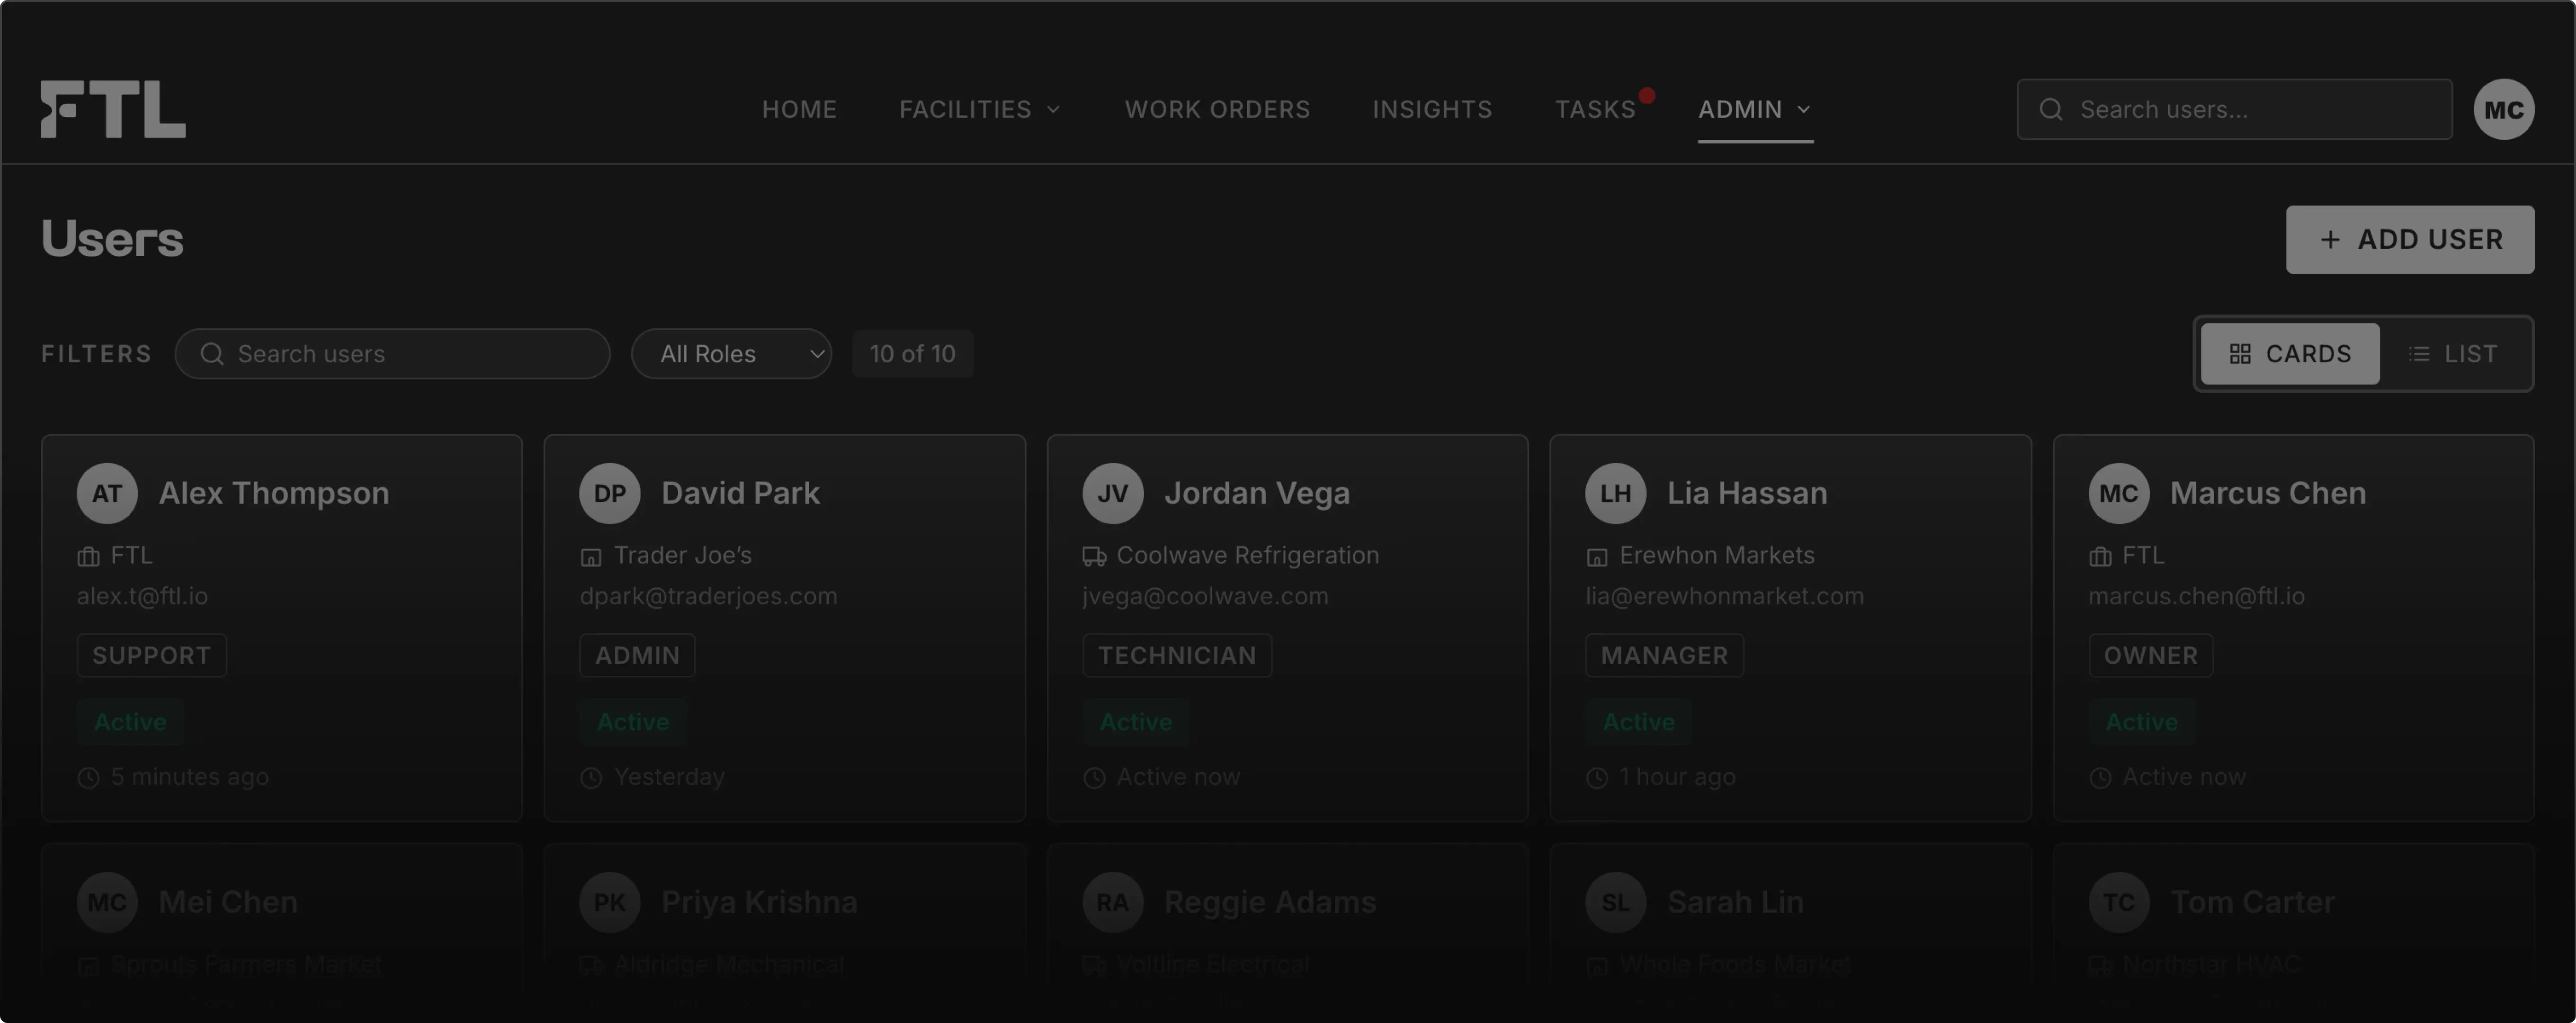
Task: Click the Search users filter field
Action: coord(392,354)
